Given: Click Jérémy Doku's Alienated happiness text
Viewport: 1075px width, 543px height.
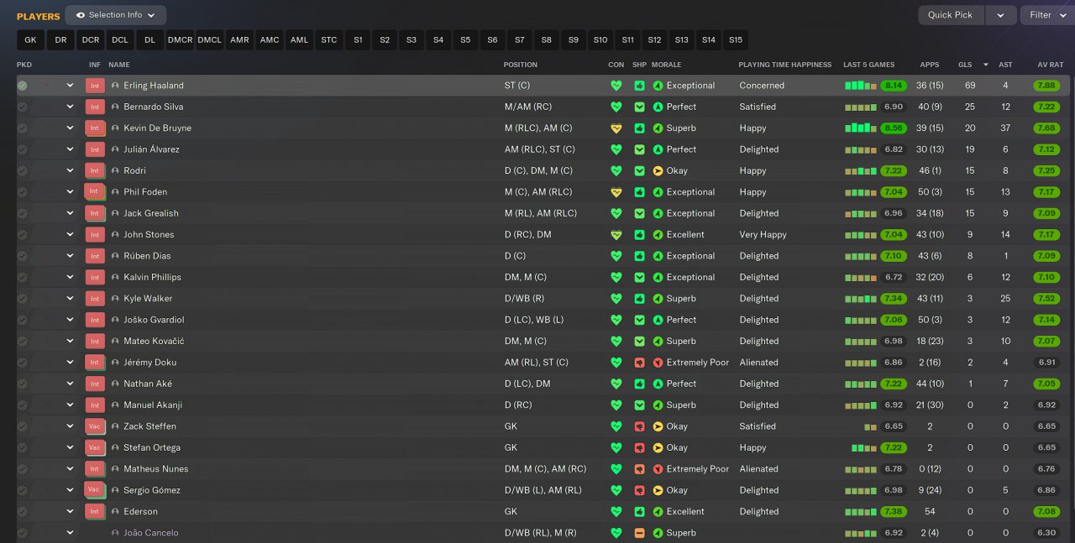Looking at the screenshot, I should pyautogui.click(x=758, y=363).
